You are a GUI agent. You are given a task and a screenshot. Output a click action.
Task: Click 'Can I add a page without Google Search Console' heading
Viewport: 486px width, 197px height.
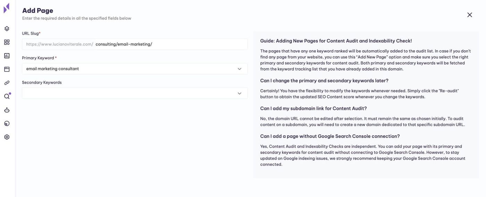[x=330, y=136]
